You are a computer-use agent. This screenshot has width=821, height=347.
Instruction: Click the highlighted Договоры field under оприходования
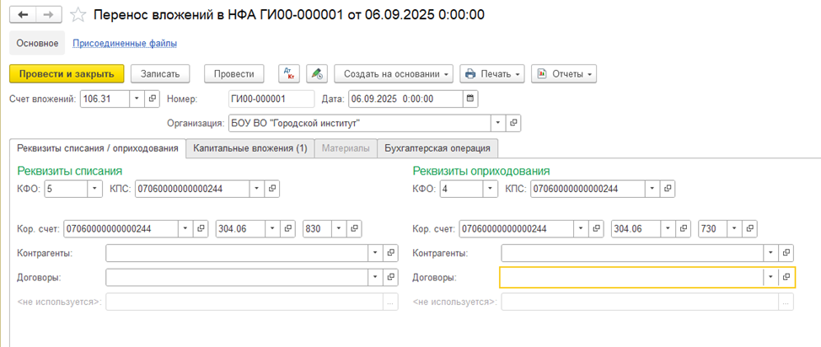tap(631, 277)
